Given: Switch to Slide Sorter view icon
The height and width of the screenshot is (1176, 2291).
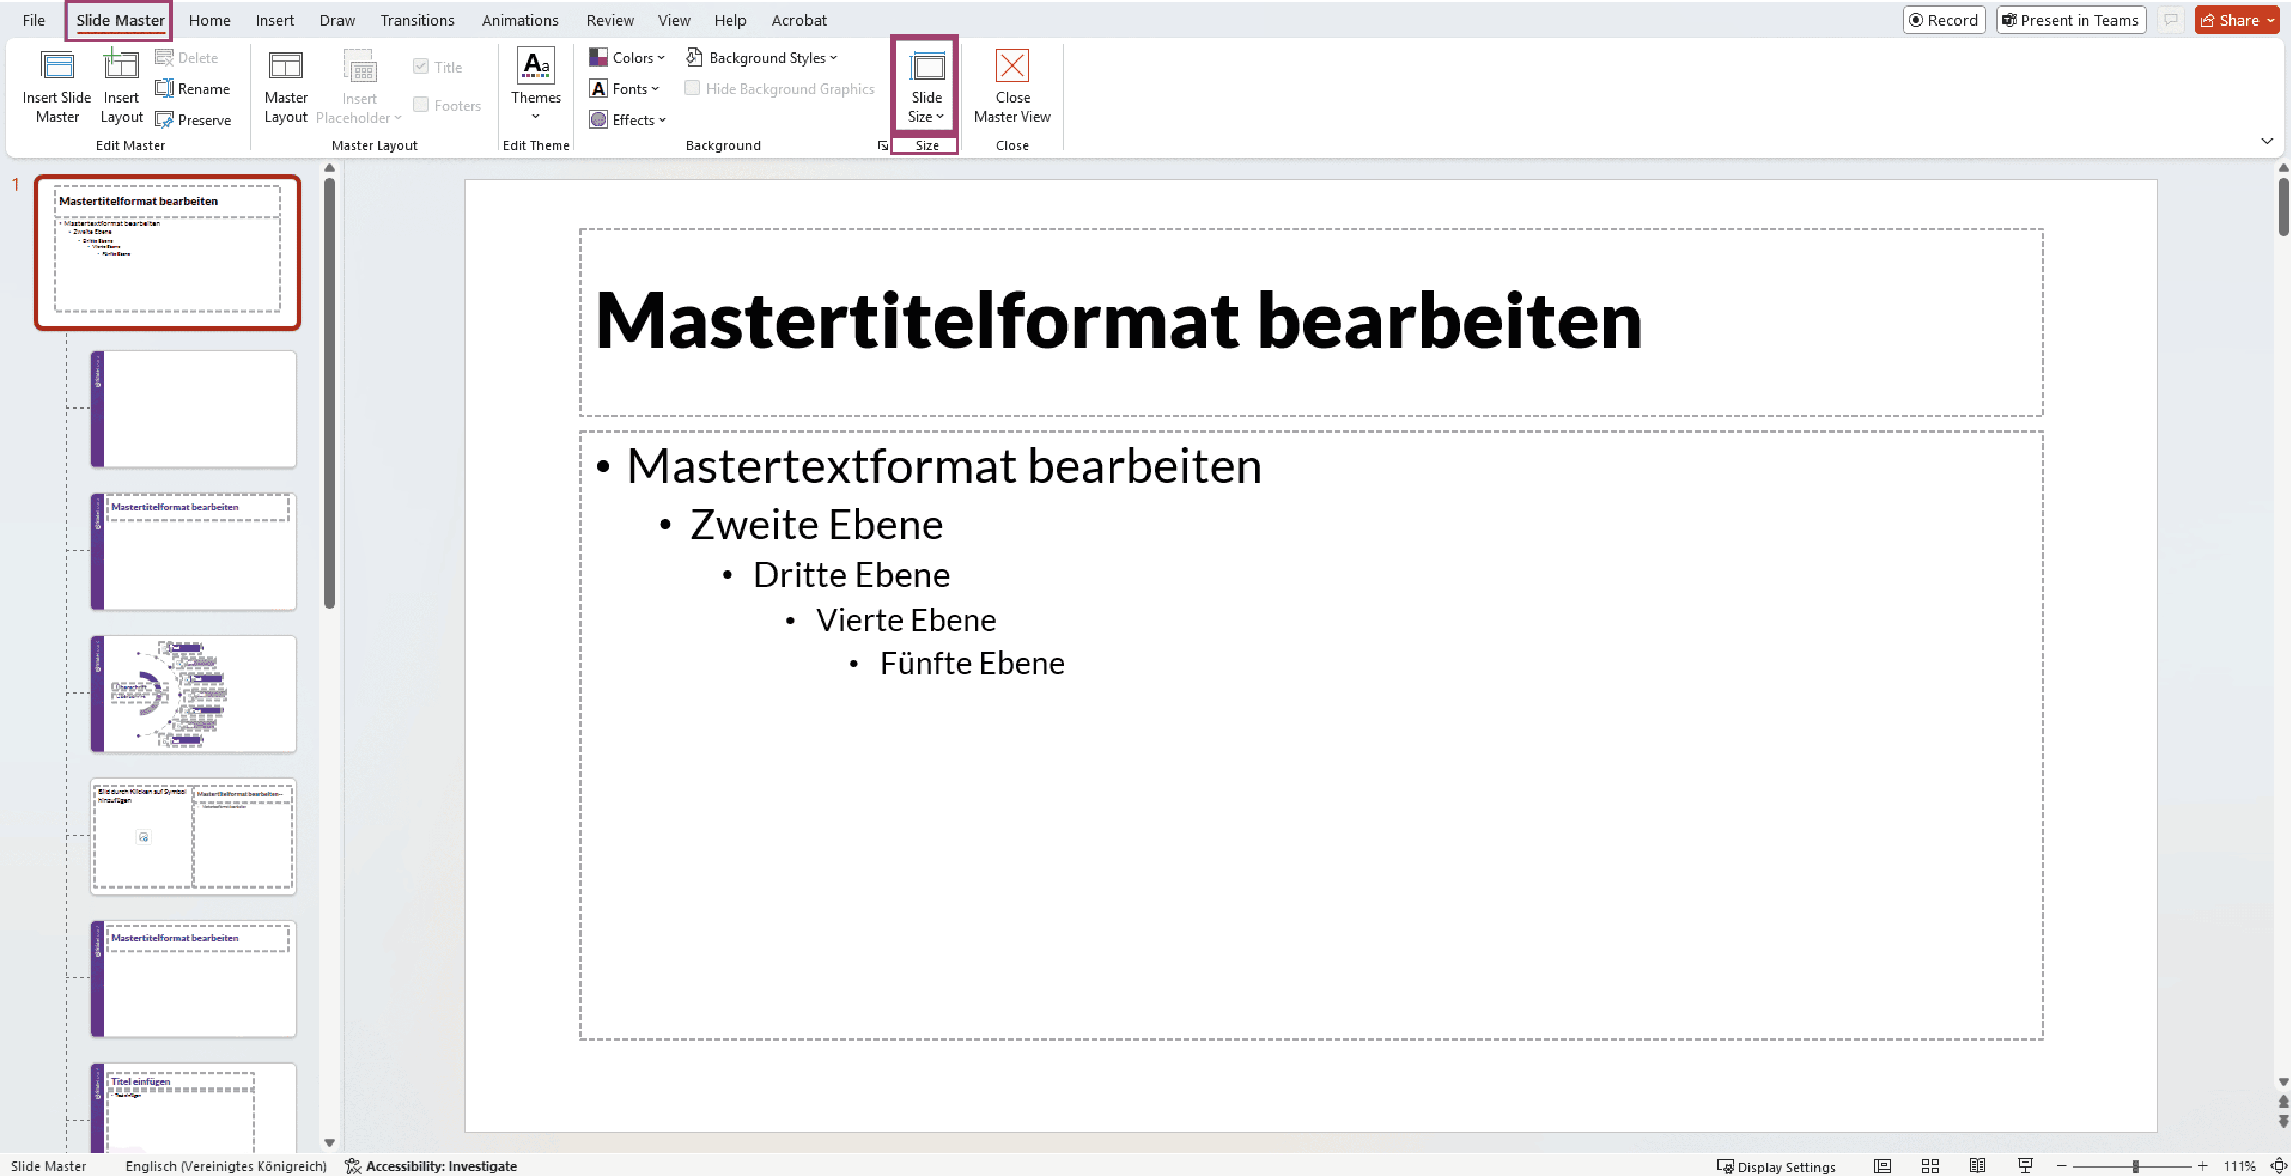Looking at the screenshot, I should 1930,1166.
